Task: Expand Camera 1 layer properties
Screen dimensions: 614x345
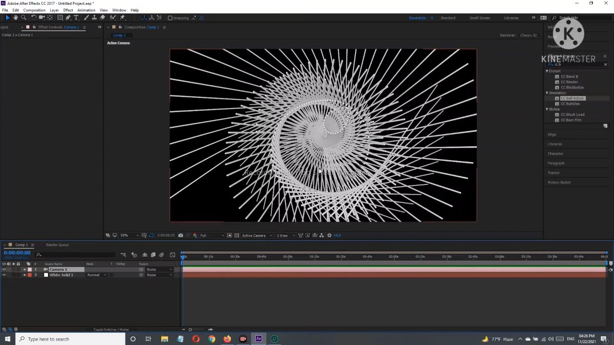Action: tap(24, 269)
